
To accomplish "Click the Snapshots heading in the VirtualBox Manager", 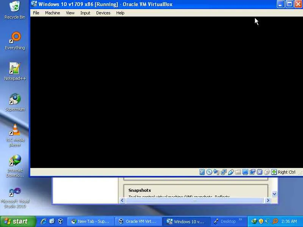I will (139, 190).
